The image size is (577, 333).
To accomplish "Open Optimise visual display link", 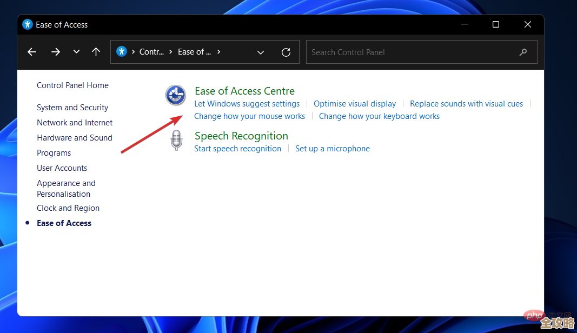I will (x=355, y=104).
